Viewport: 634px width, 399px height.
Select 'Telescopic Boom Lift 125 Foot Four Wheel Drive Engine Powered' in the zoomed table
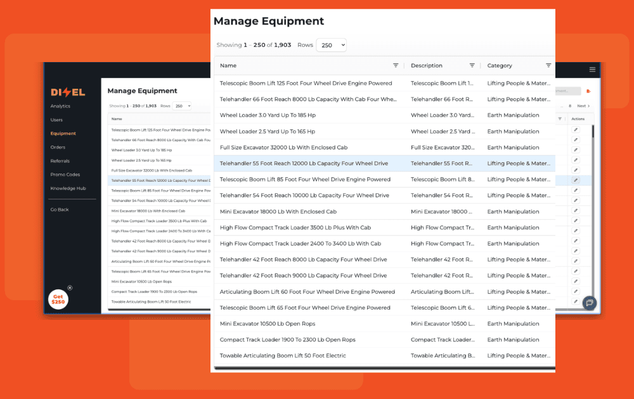(x=306, y=83)
